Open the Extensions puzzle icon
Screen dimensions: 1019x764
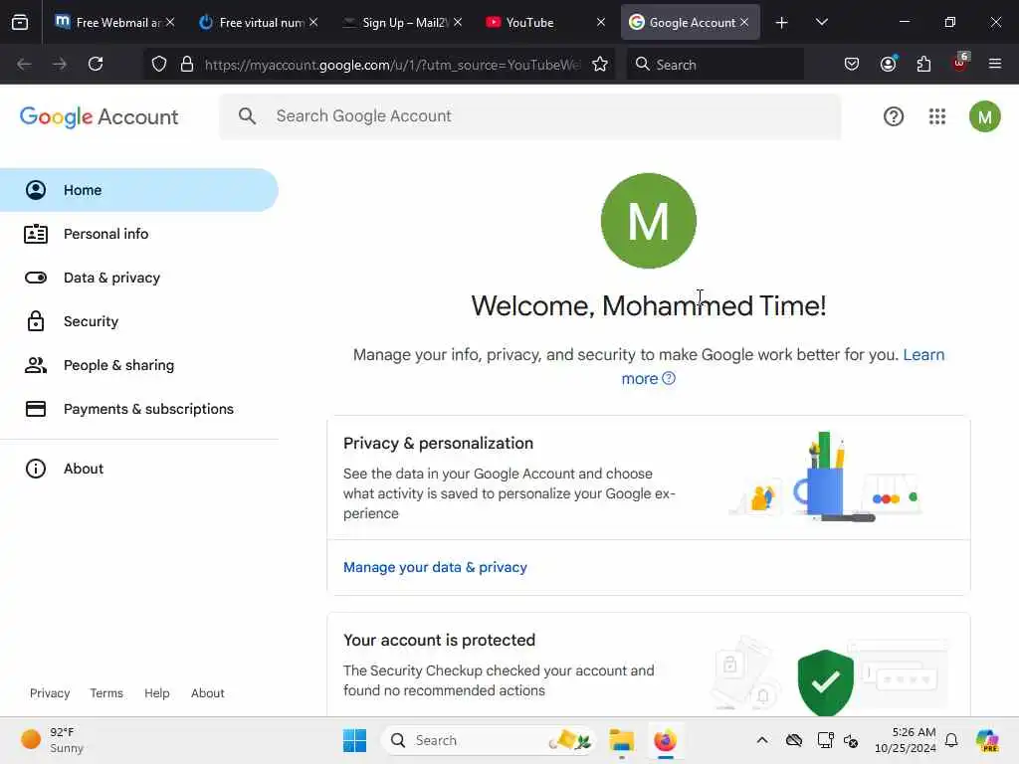[923, 64]
